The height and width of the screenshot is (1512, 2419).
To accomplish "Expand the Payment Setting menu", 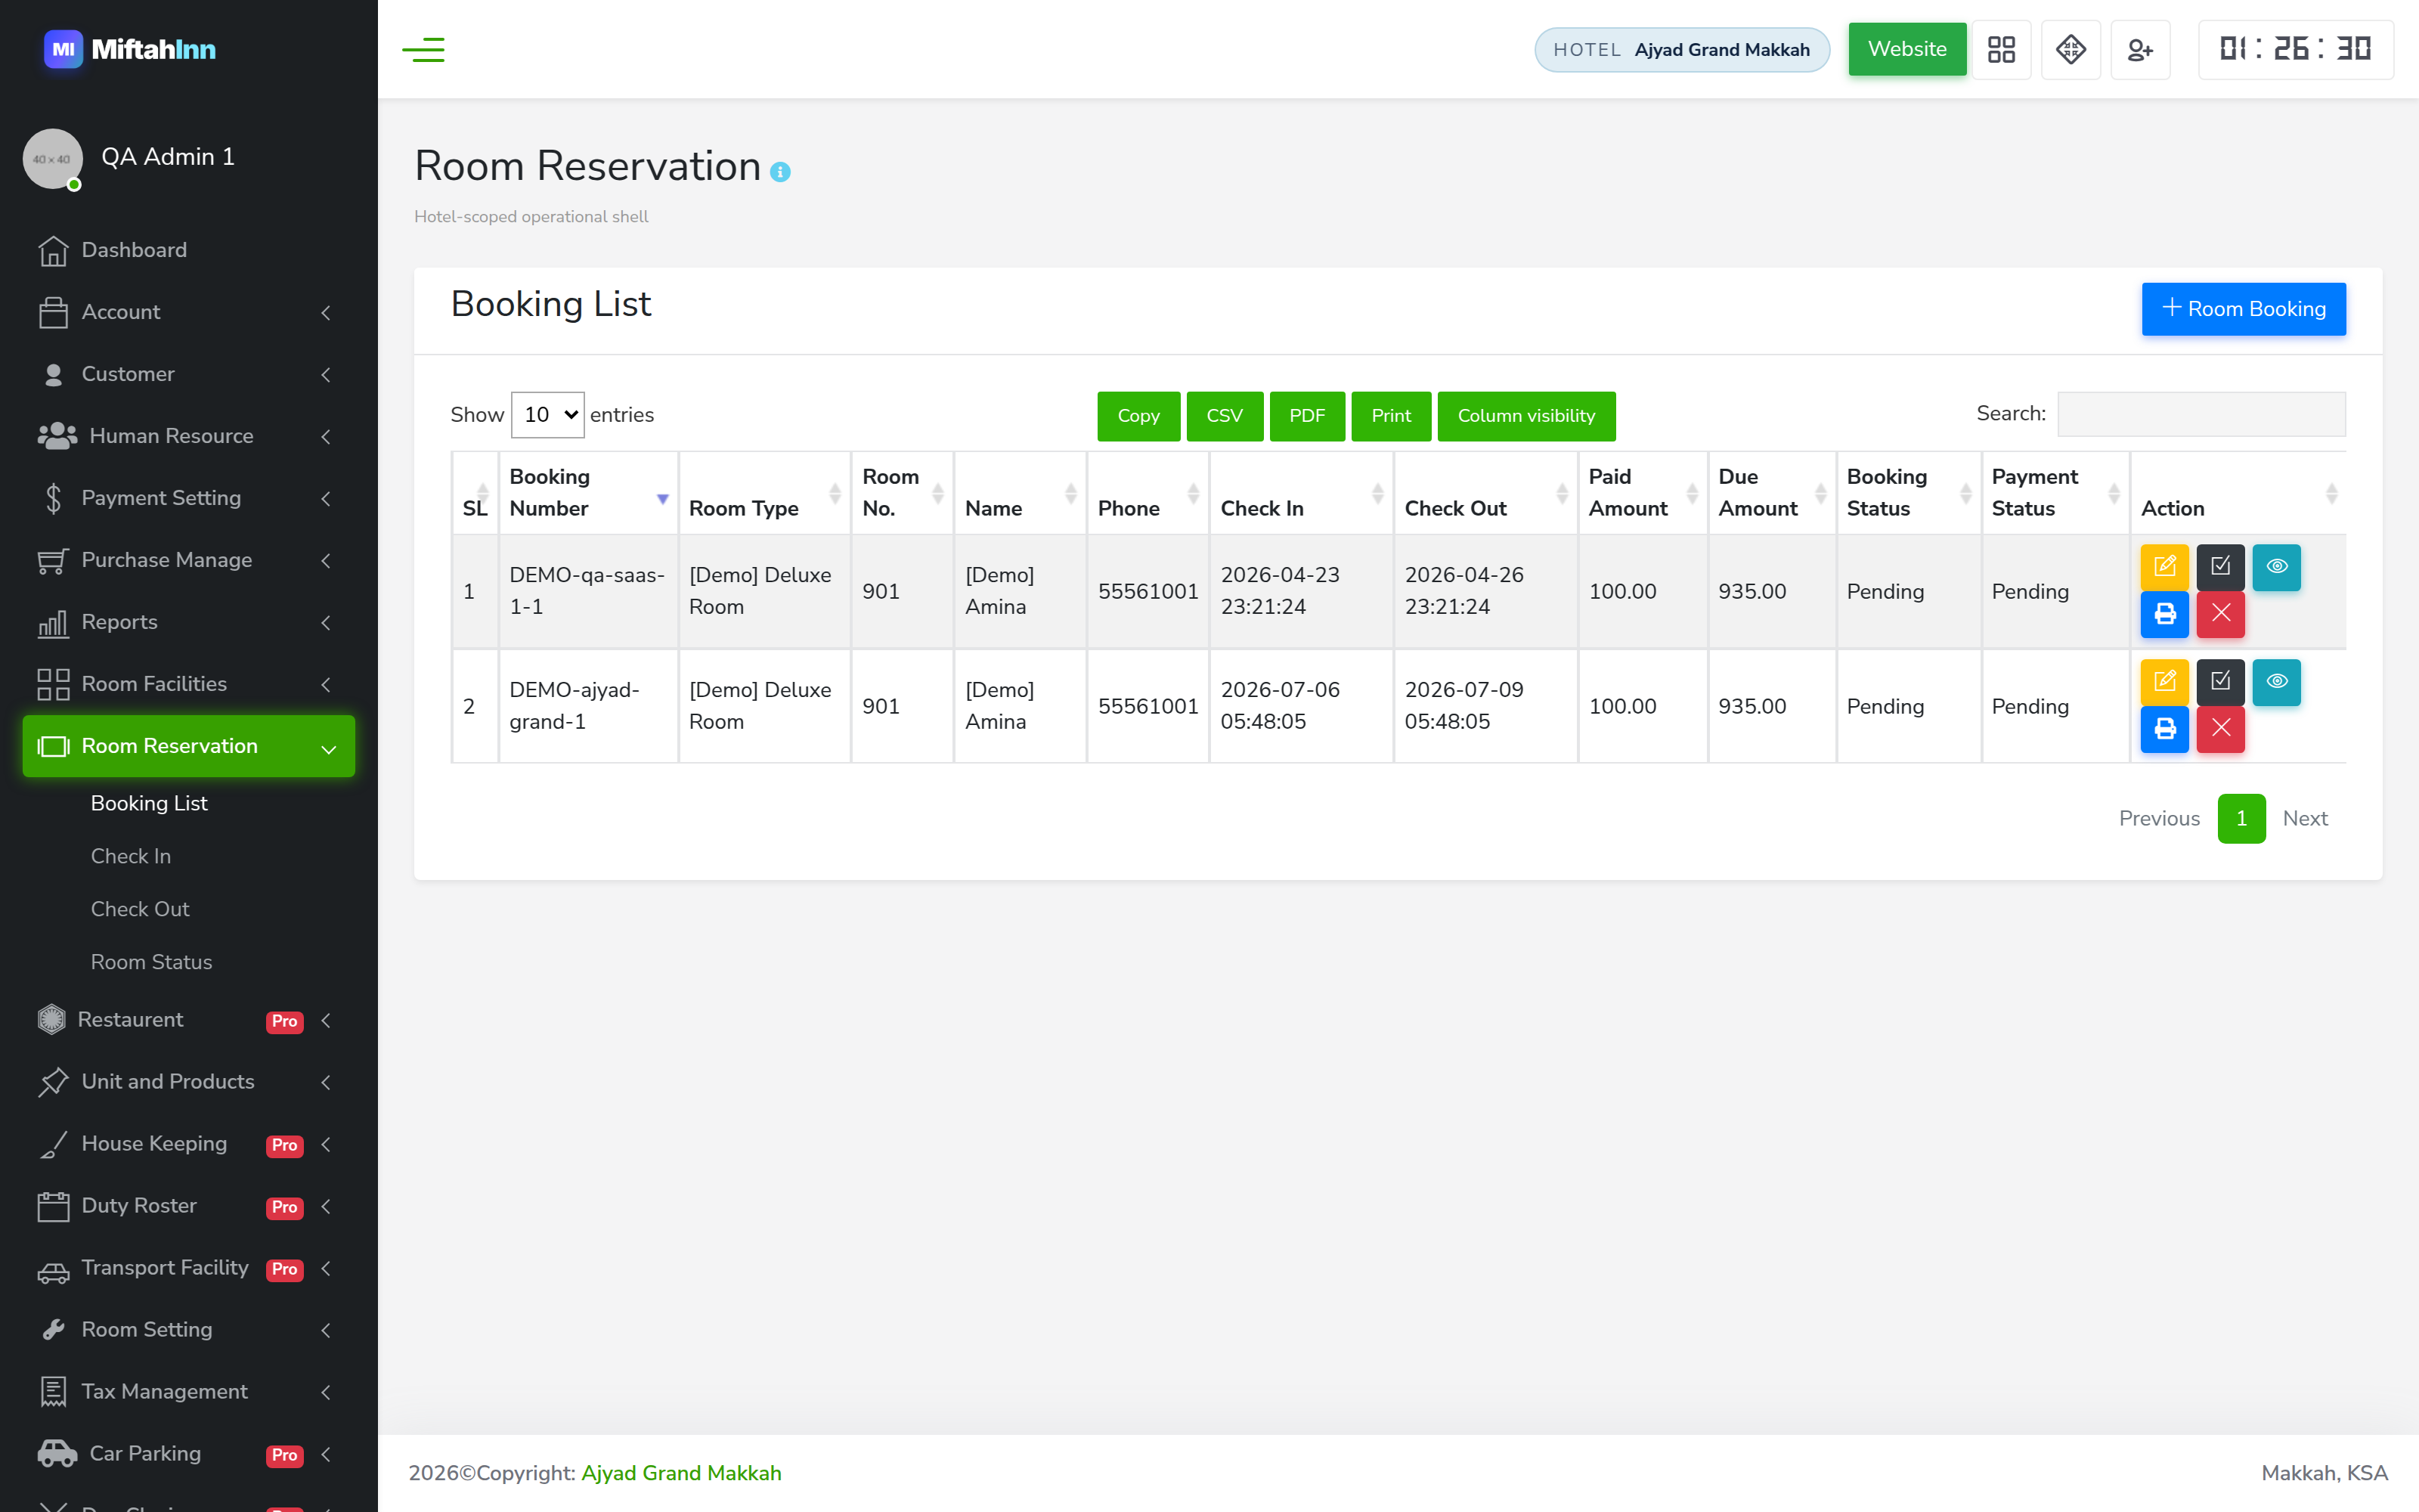I will click(x=189, y=498).
